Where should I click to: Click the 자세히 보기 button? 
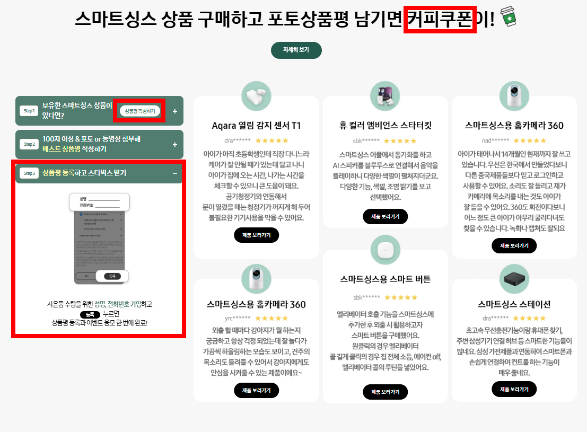coord(296,50)
